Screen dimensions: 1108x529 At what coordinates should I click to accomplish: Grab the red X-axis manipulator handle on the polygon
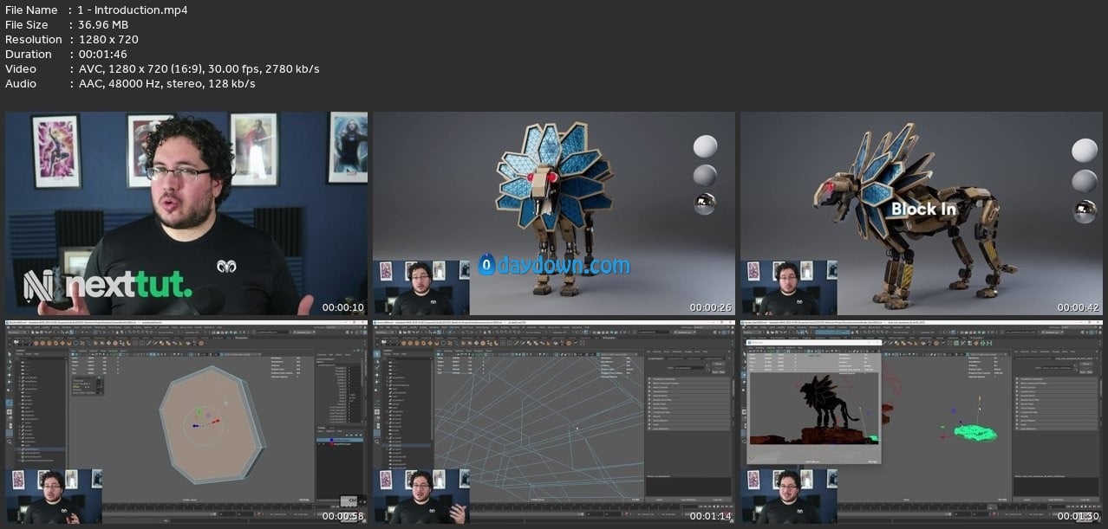point(216,422)
